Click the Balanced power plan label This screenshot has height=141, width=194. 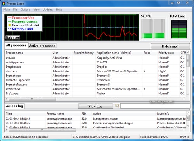pos(13,37)
